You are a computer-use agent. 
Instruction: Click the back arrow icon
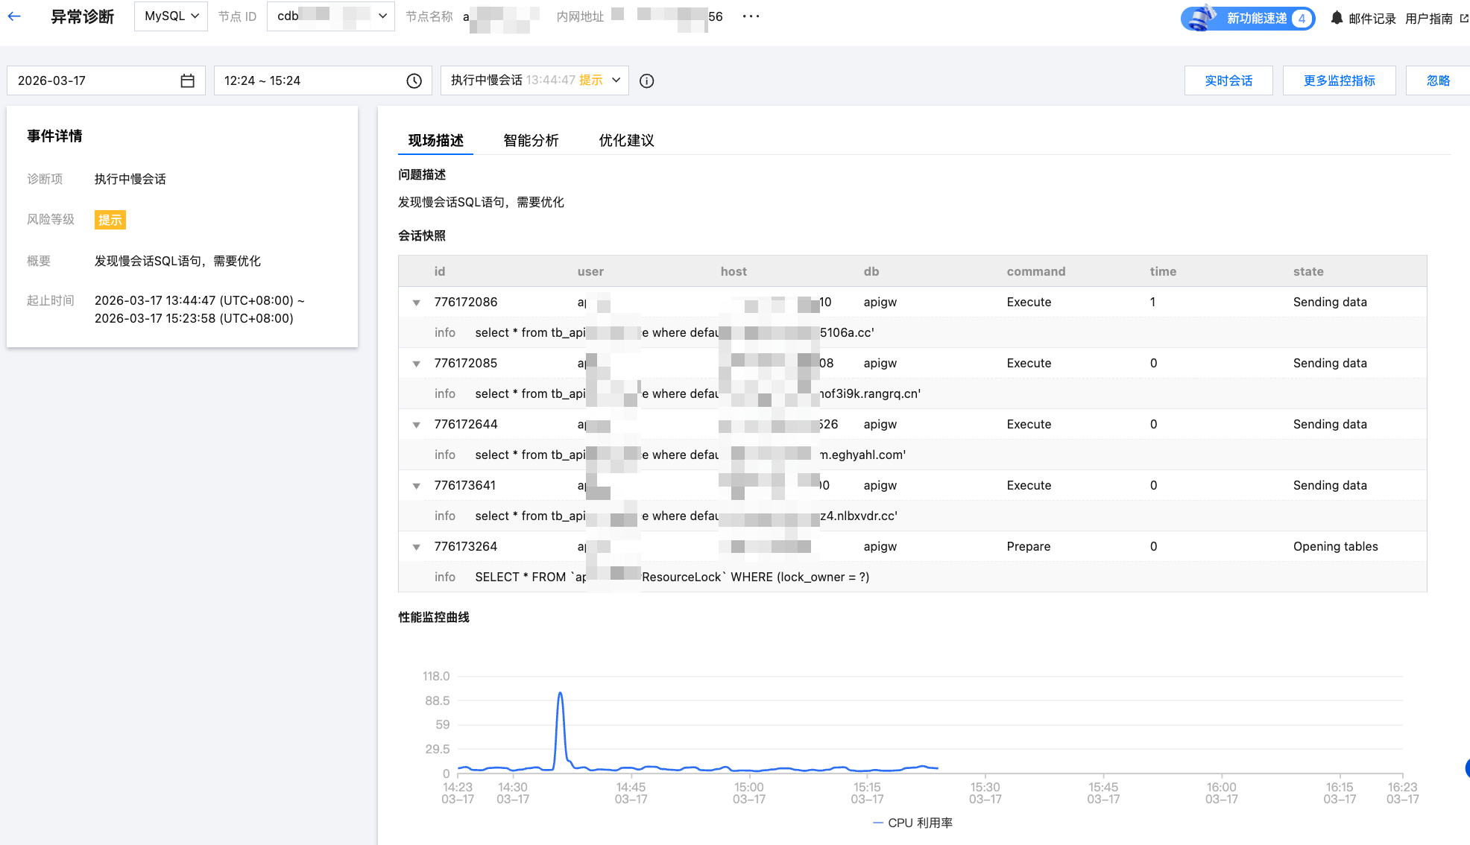coord(14,16)
